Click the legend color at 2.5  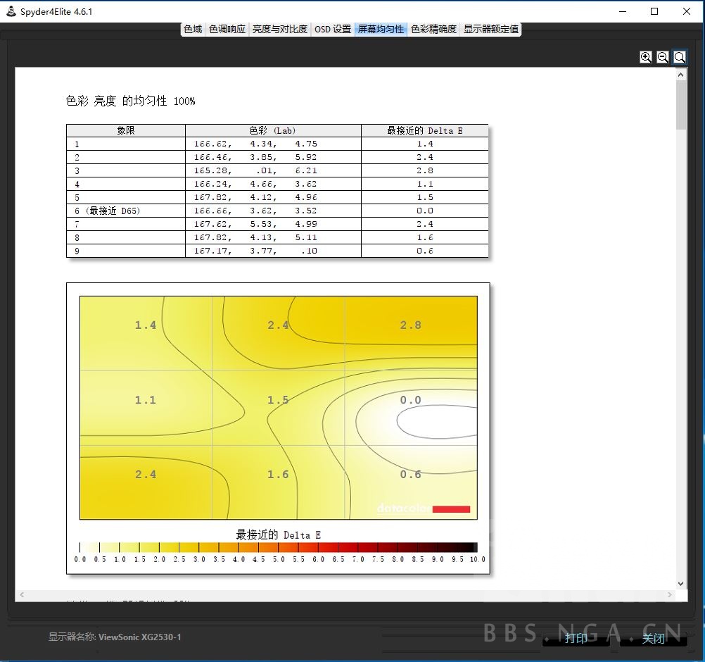coord(179,547)
